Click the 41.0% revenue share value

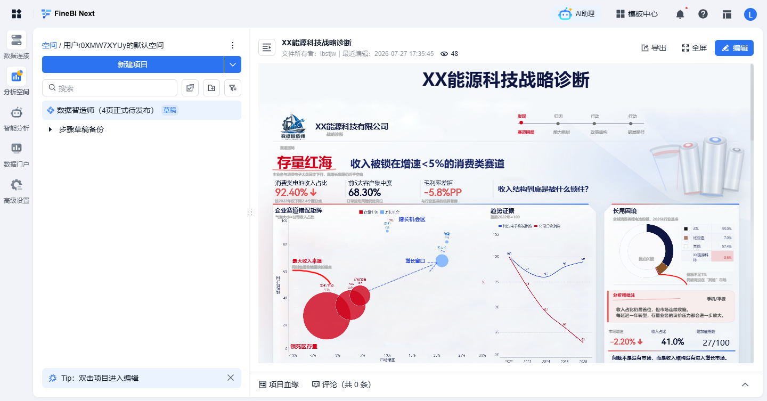673,341
